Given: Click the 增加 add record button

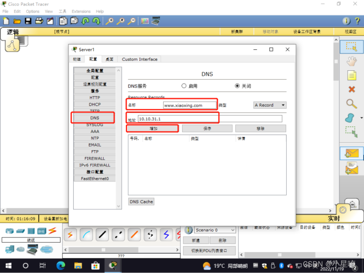Looking at the screenshot, I should [x=153, y=129].
